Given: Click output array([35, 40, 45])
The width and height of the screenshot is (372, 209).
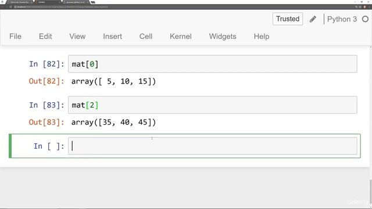Looking at the screenshot, I should point(114,122).
